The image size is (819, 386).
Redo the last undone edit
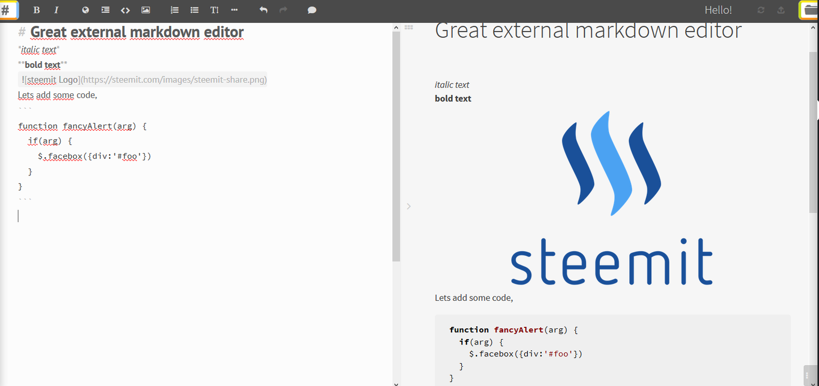pos(283,10)
